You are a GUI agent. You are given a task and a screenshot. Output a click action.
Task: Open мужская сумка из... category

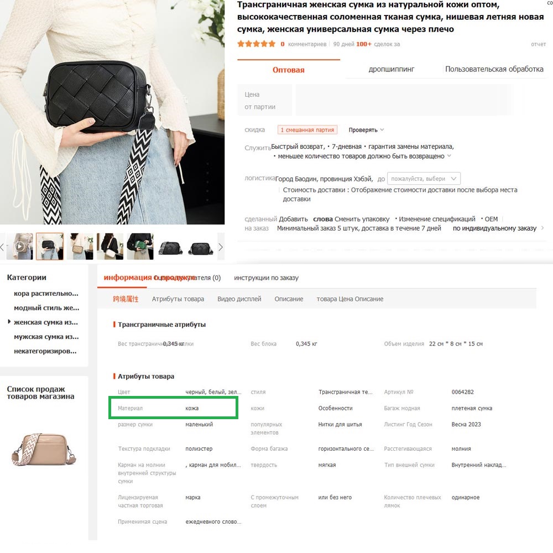click(x=46, y=337)
